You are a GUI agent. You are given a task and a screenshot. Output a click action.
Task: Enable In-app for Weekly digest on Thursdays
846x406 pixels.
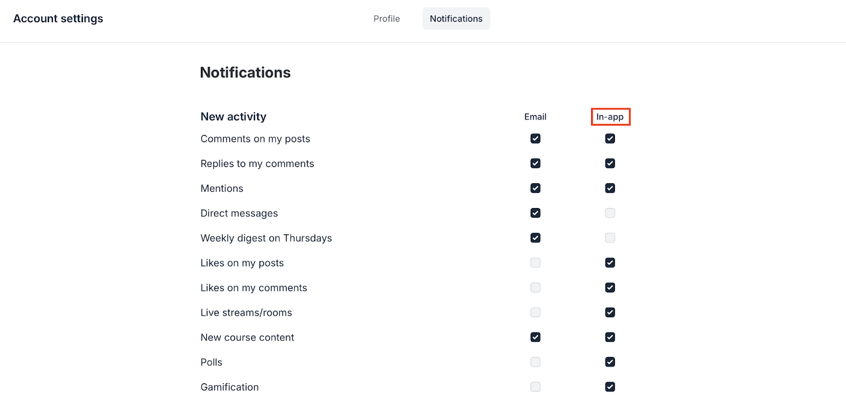[x=610, y=238]
